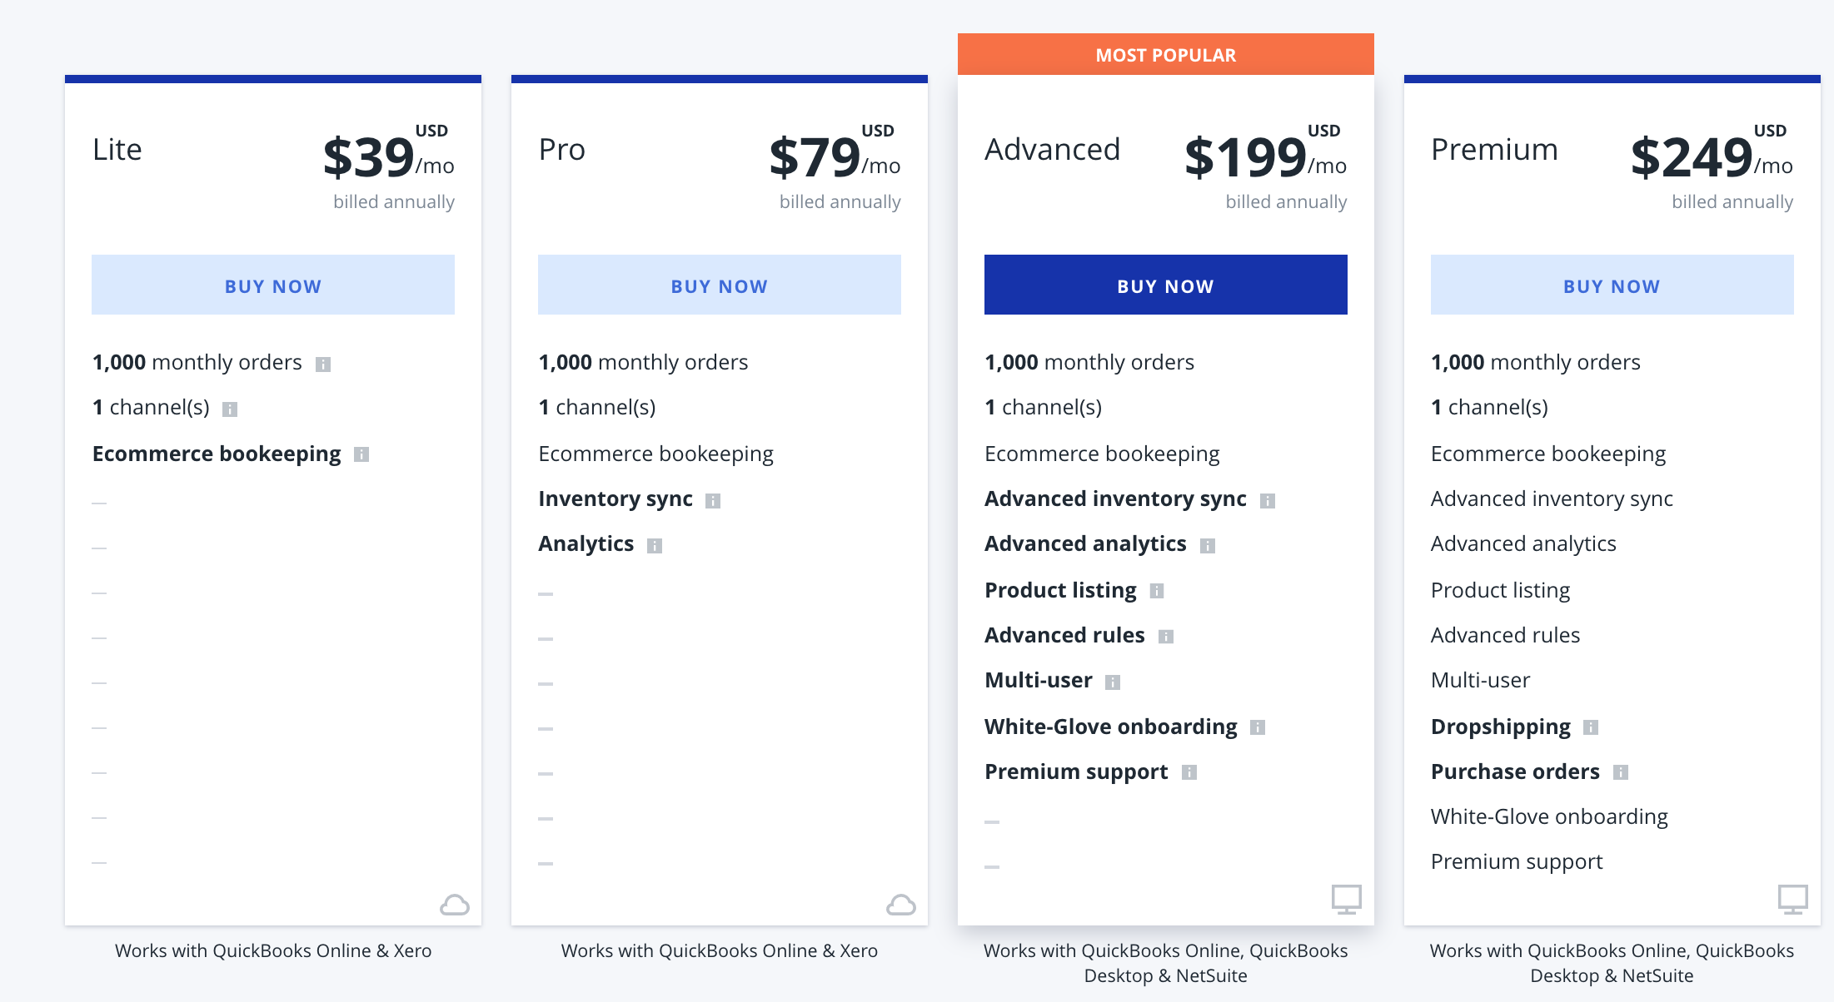Click desktop monitor icon on Advanced card
Image resolution: width=1834 pixels, height=1002 pixels.
[x=1346, y=899]
